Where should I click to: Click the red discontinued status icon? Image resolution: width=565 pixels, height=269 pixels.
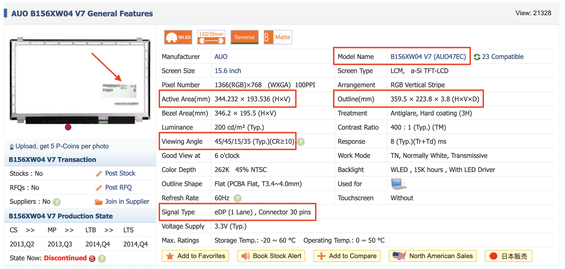[92, 258]
